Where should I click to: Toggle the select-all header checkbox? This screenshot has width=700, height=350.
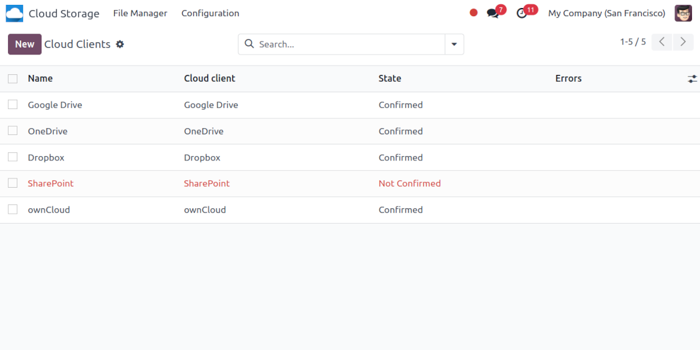(x=13, y=79)
